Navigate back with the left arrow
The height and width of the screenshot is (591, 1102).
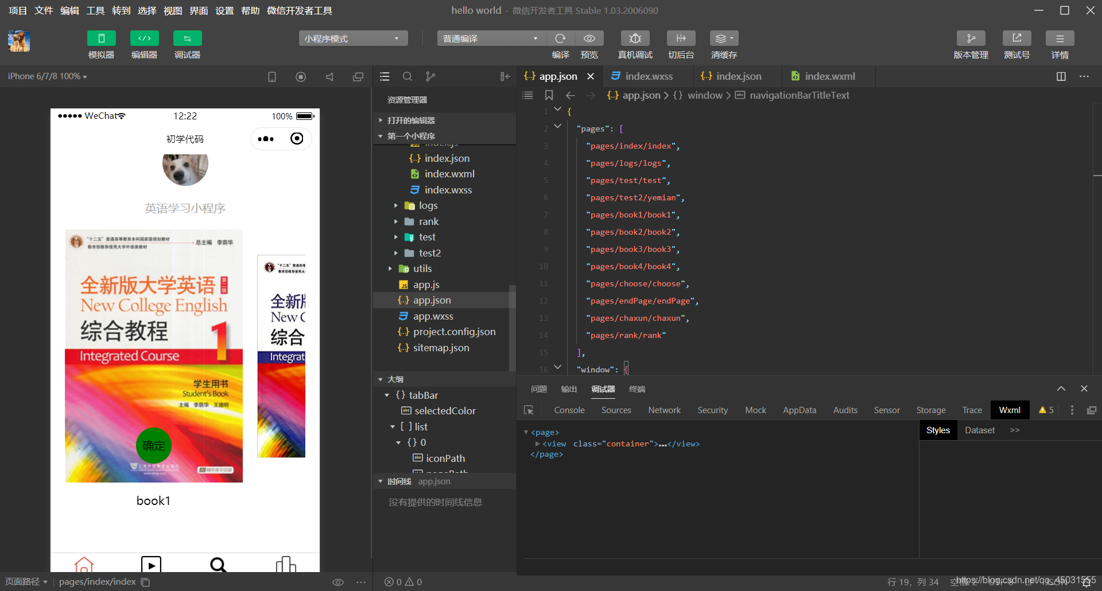570,95
